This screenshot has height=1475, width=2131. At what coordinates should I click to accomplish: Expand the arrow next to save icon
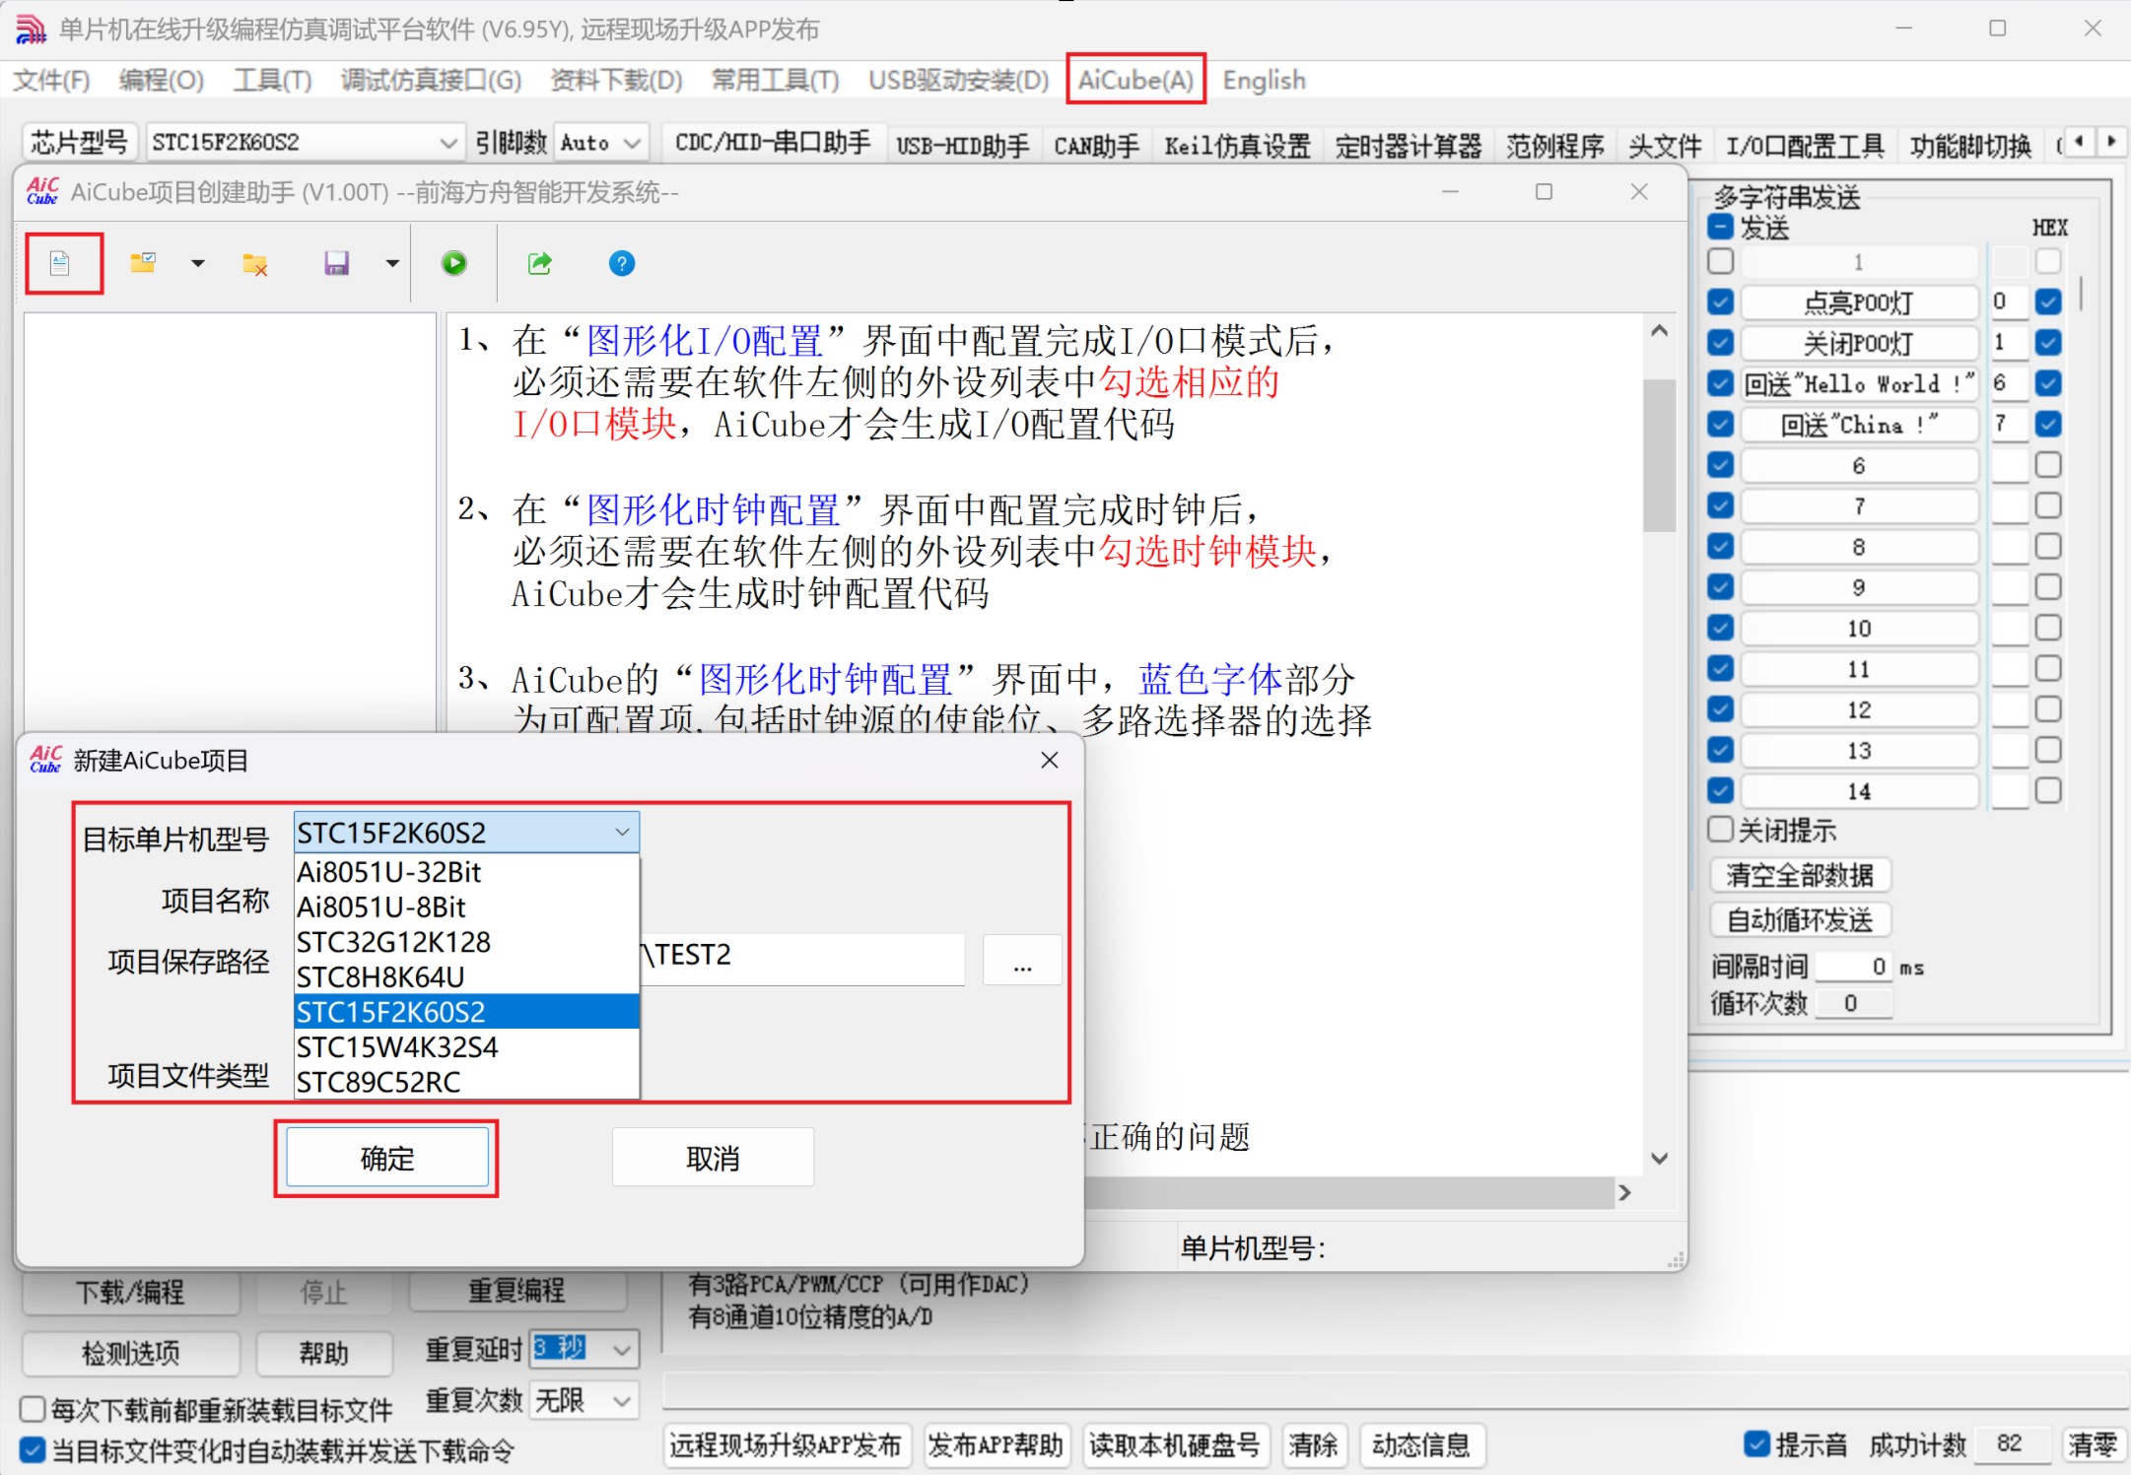(392, 263)
